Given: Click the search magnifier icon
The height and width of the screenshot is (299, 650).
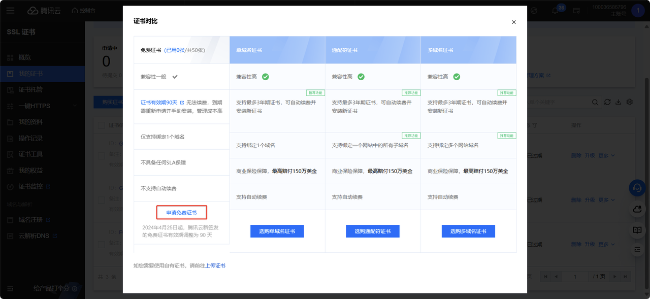Looking at the screenshot, I should coord(595,103).
